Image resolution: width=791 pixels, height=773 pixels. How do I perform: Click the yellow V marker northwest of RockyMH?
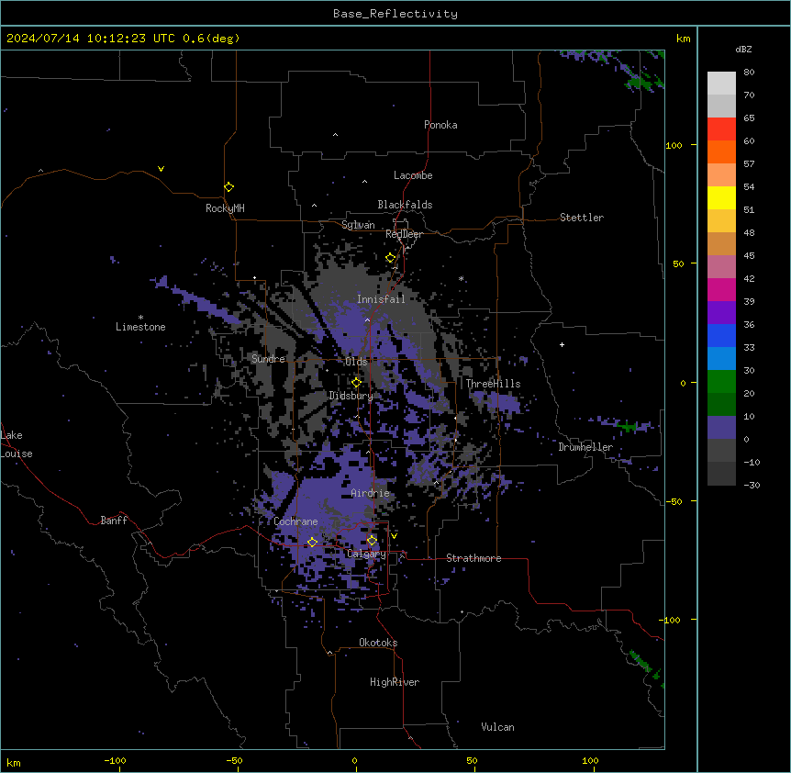pos(161,169)
